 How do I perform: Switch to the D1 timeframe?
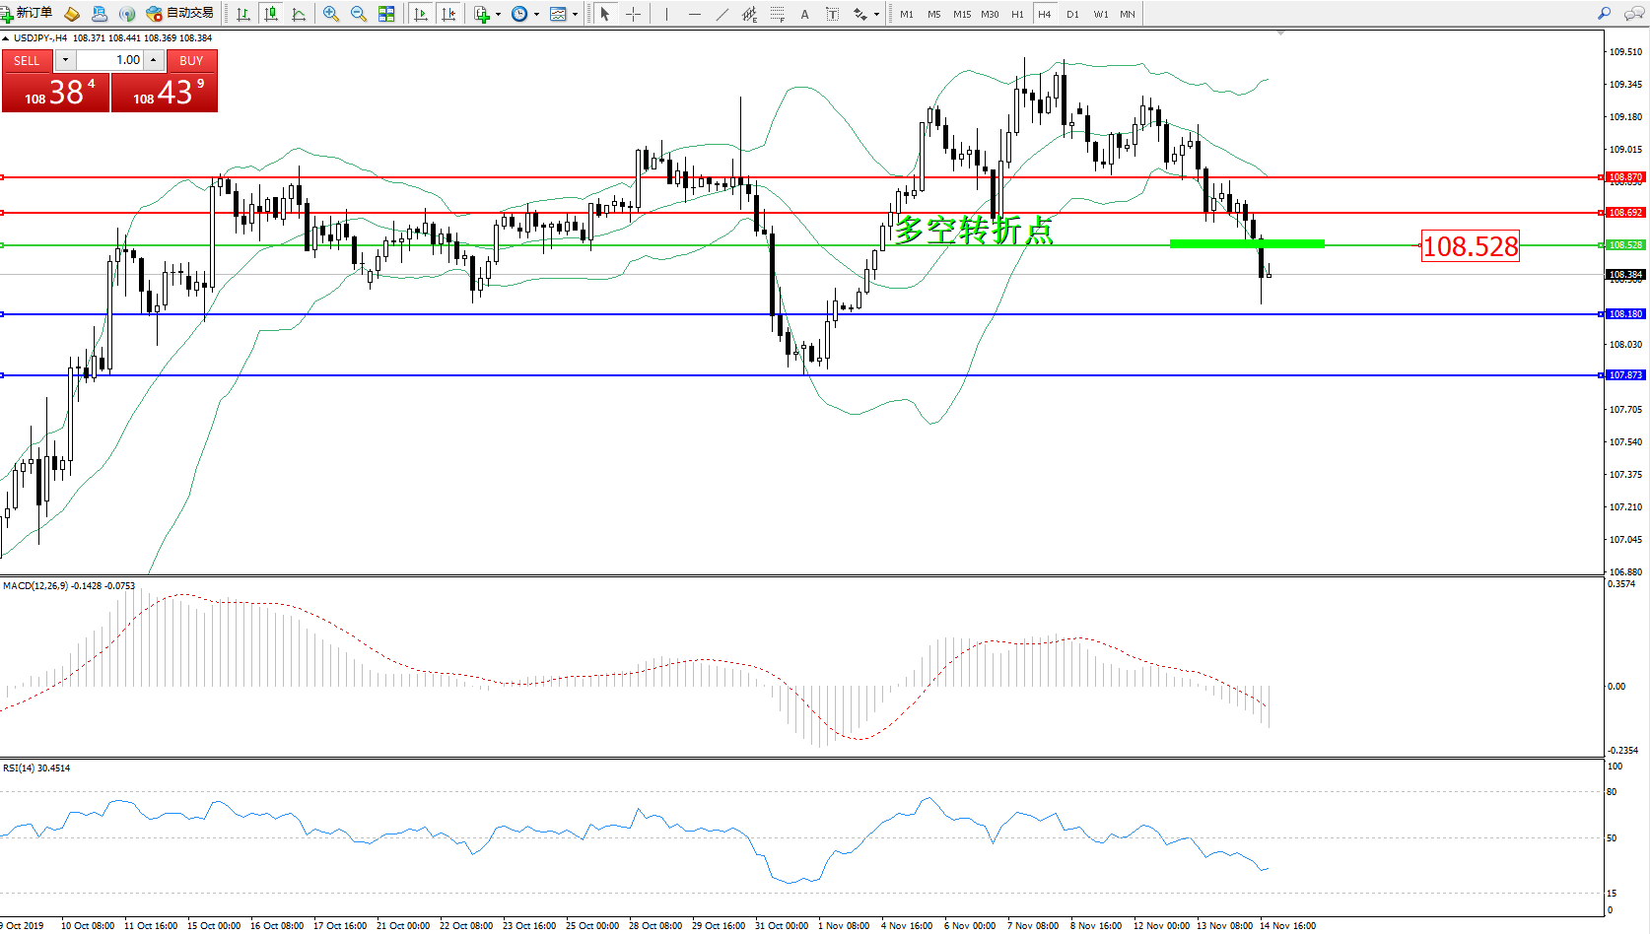click(1072, 14)
